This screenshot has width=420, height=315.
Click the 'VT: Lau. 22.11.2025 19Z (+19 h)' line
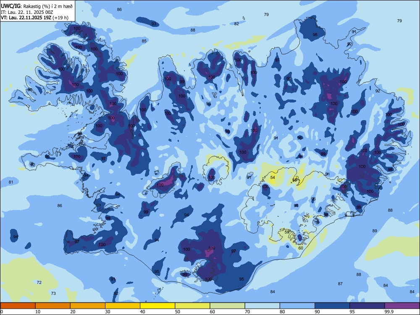pyautogui.click(x=34, y=18)
